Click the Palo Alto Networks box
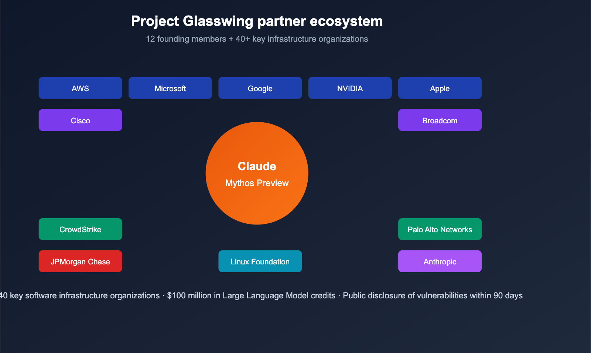Screen dimensions: 591x353 [x=440, y=229]
